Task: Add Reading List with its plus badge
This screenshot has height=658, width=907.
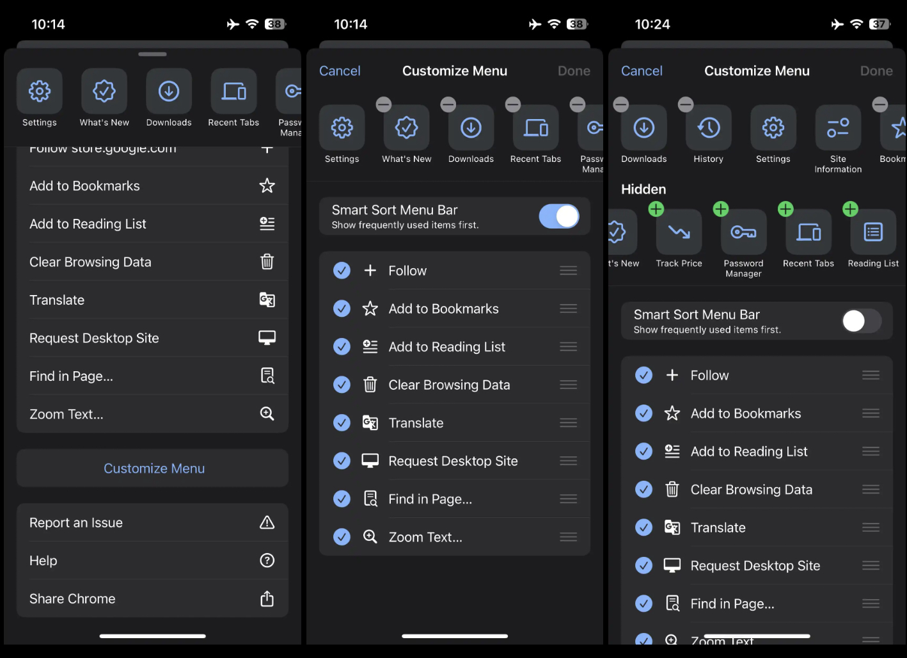Action: pos(850,209)
